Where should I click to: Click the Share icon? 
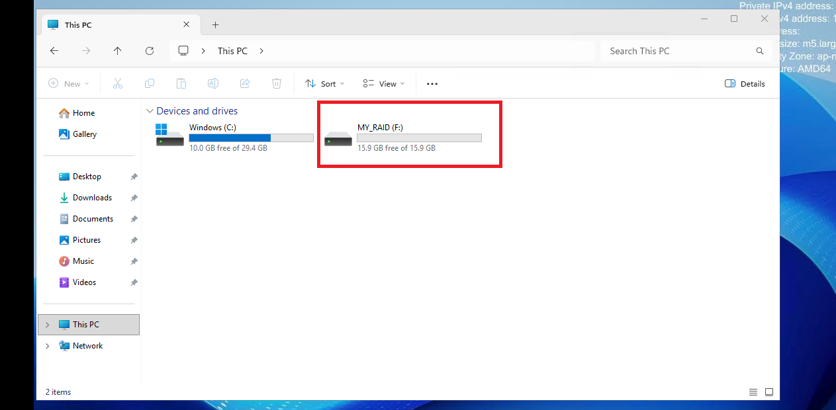pyautogui.click(x=245, y=83)
